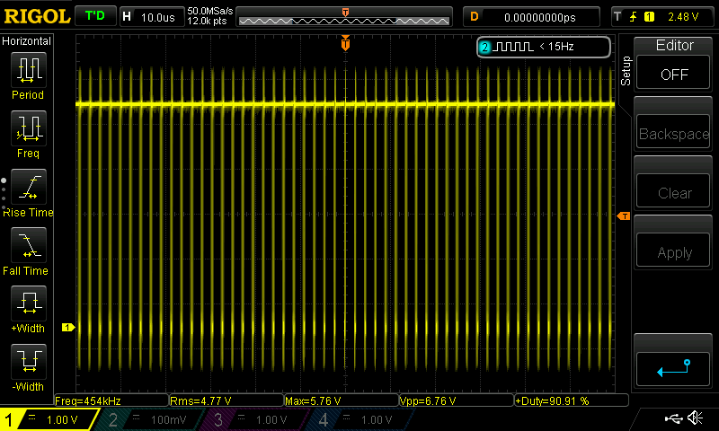This screenshot has width=719, height=431.
Task: Select the Fall Time measurement icon
Action: [x=29, y=245]
